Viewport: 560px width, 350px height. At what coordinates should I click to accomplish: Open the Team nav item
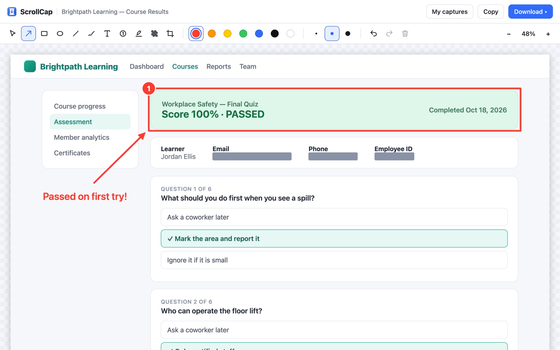(x=248, y=66)
